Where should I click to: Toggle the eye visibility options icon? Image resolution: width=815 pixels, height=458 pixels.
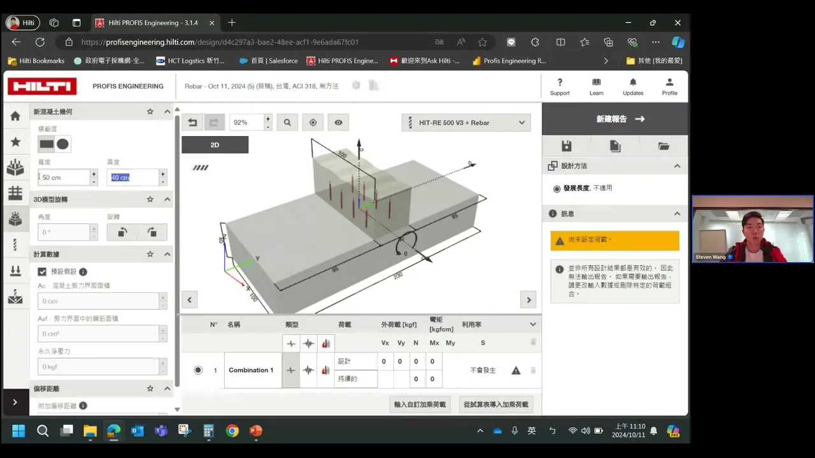click(338, 122)
